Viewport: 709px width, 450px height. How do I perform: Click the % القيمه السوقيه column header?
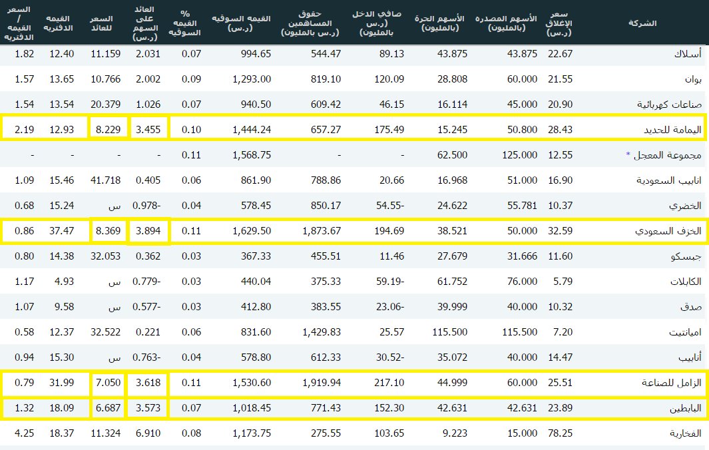pos(184,23)
